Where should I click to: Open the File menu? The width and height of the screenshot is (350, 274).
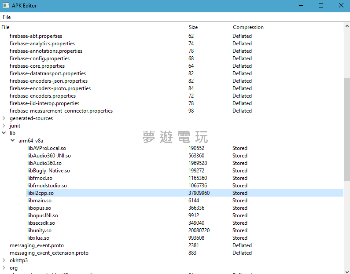[7, 17]
